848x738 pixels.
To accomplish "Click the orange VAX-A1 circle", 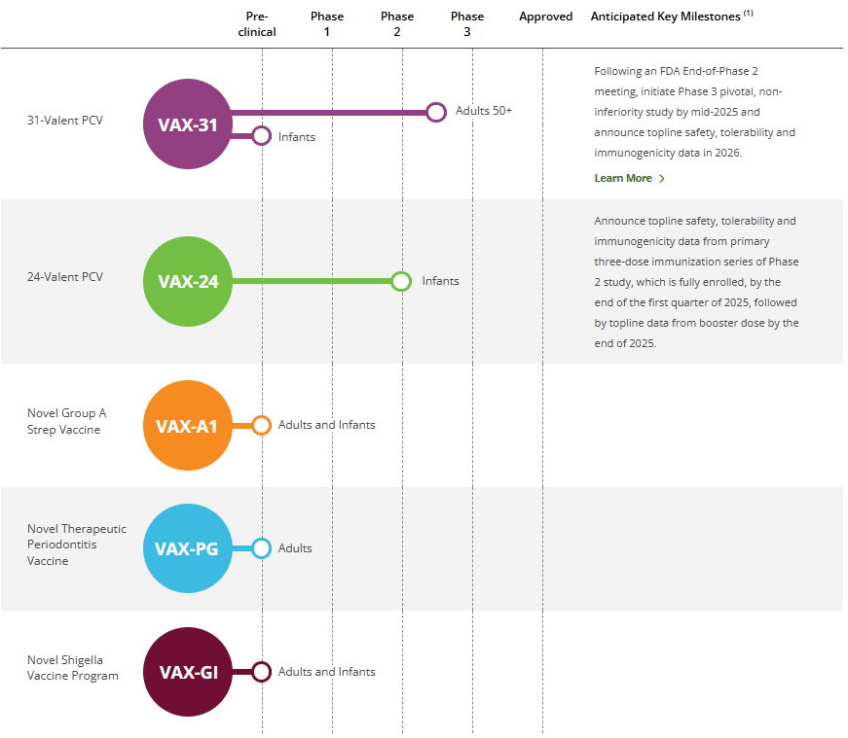I will (x=188, y=425).
